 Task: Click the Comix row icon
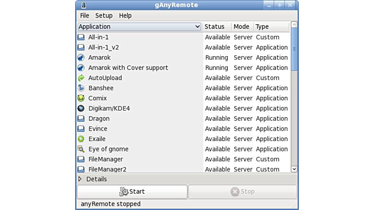(x=81, y=98)
